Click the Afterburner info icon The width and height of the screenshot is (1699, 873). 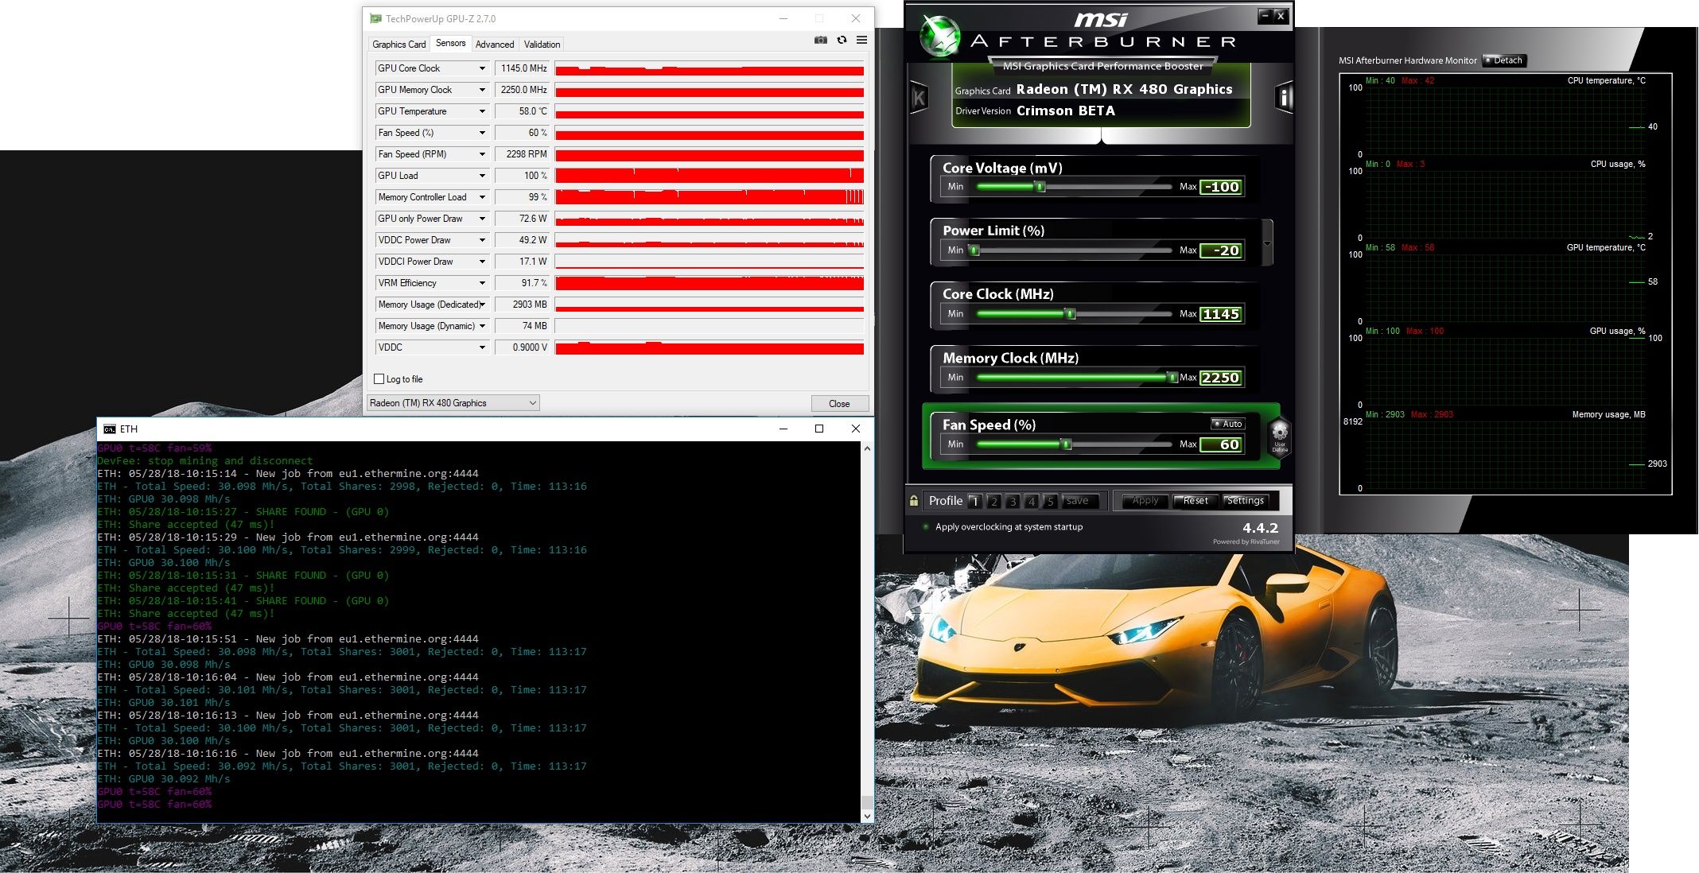pos(1283,98)
